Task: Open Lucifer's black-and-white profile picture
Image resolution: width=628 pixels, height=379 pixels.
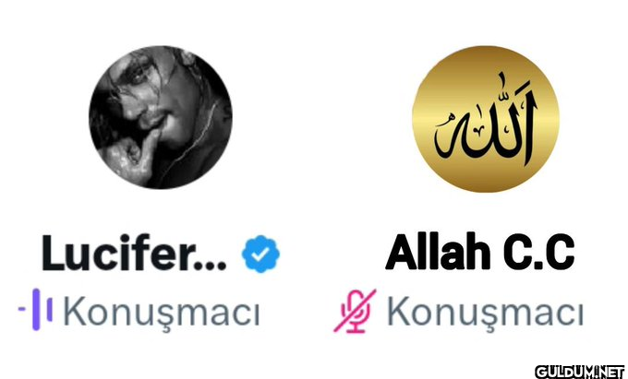Action: [161, 117]
